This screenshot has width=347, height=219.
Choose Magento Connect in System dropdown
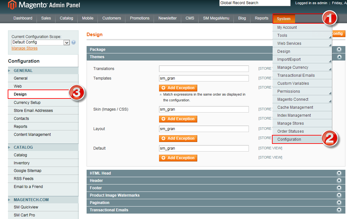pyautogui.click(x=302, y=99)
